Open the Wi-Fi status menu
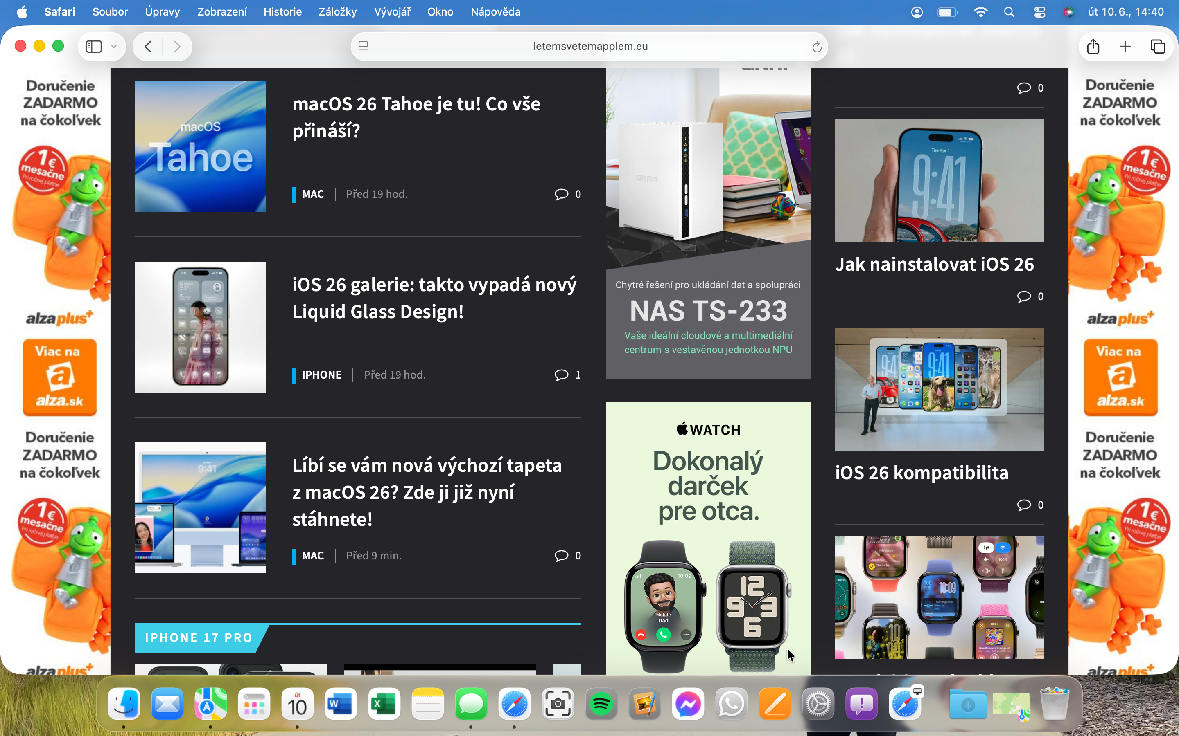This screenshot has height=736, width=1179. tap(980, 12)
